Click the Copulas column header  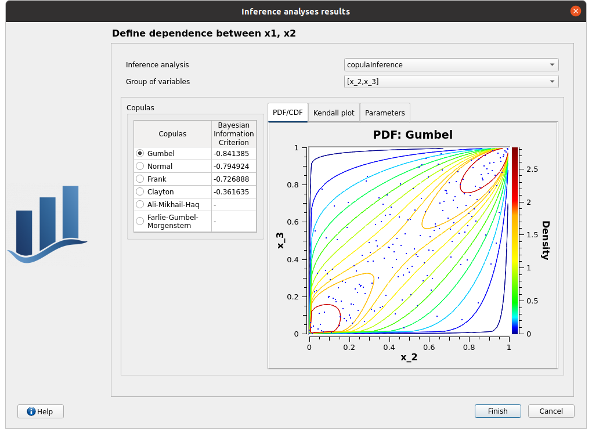point(172,134)
